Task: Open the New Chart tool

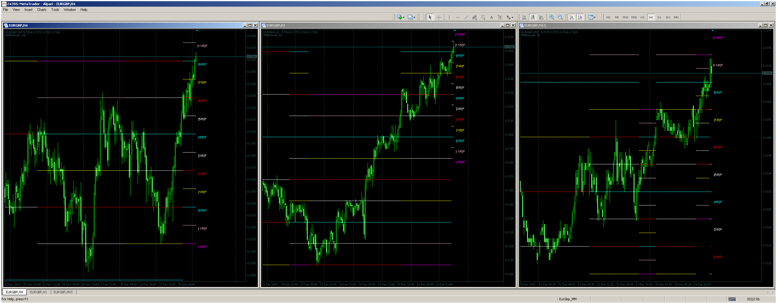Action: pyautogui.click(x=399, y=17)
